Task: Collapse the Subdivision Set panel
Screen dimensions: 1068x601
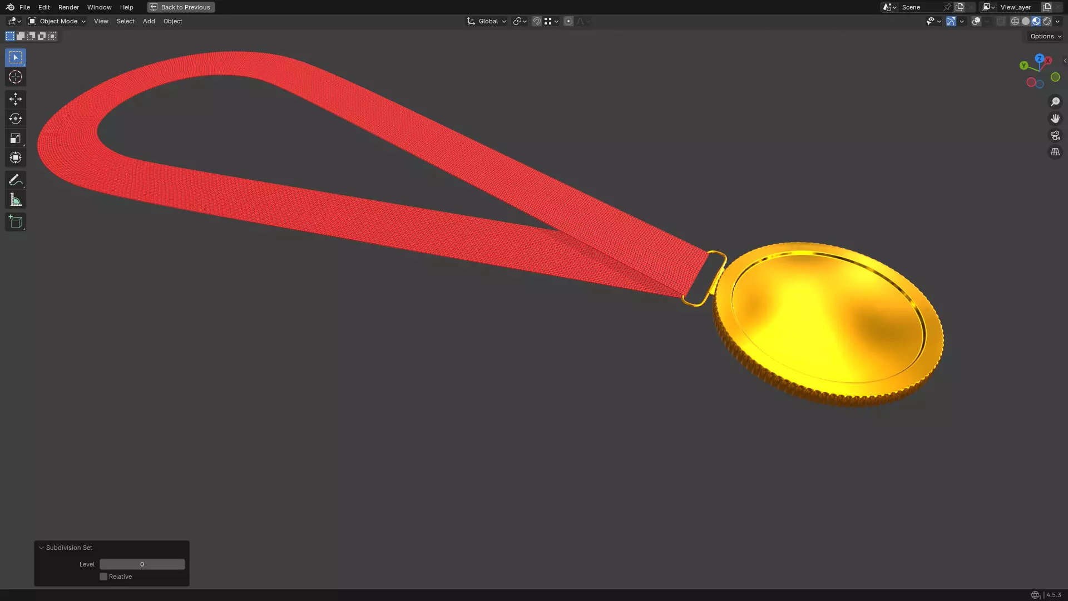Action: coord(41,548)
